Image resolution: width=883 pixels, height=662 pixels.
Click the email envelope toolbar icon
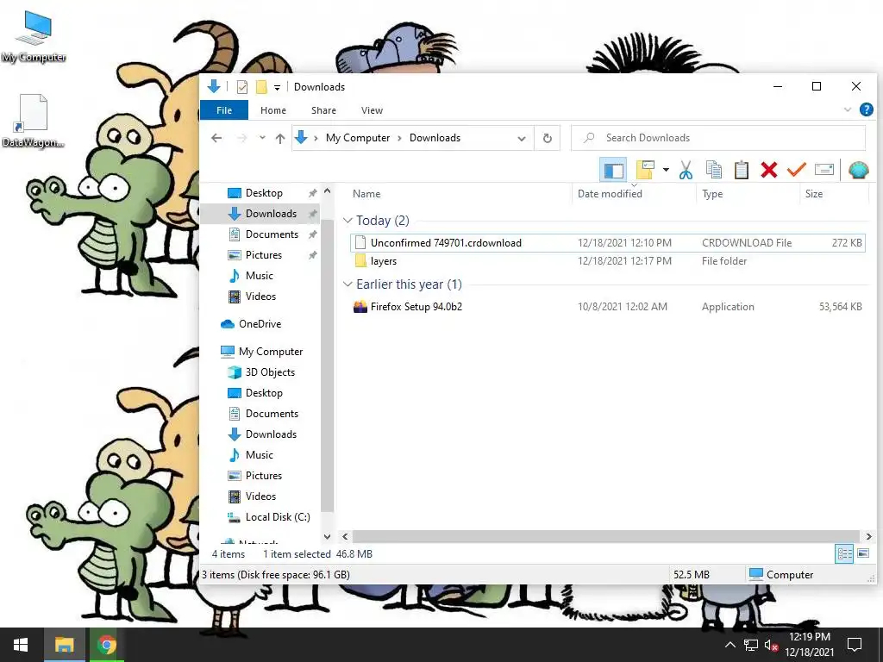tap(824, 170)
